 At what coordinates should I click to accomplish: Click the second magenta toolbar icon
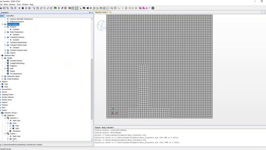point(144,8)
